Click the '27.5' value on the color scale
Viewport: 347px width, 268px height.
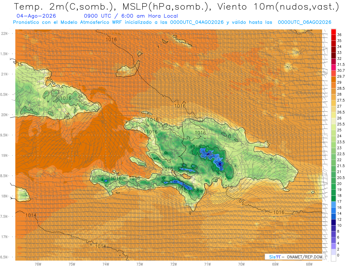[341, 100]
